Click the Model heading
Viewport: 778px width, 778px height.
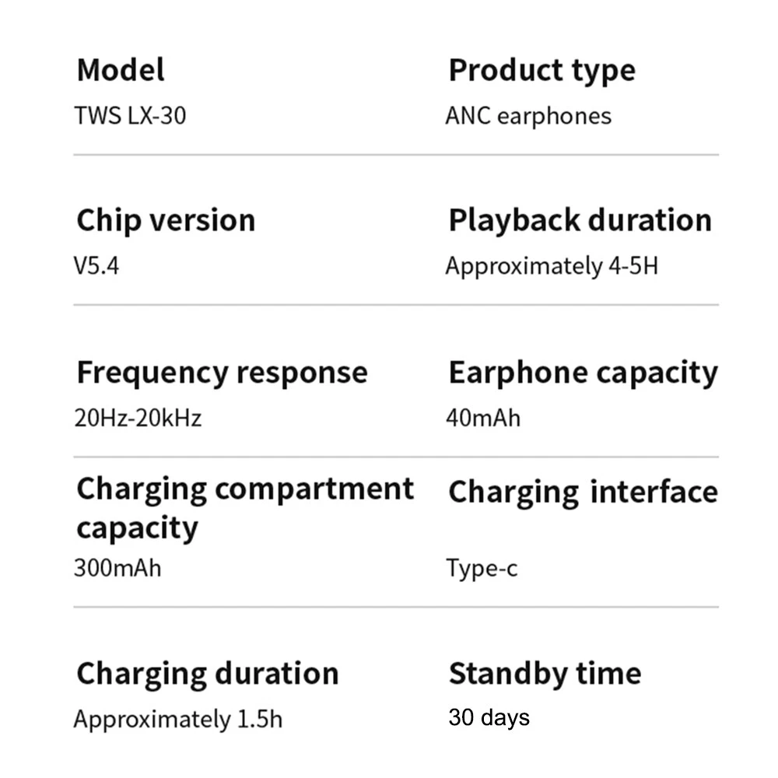tap(121, 70)
